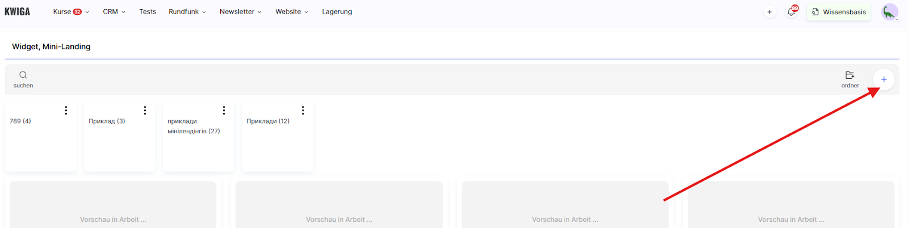
Task: Go to the Tests menu item
Action: click(148, 11)
